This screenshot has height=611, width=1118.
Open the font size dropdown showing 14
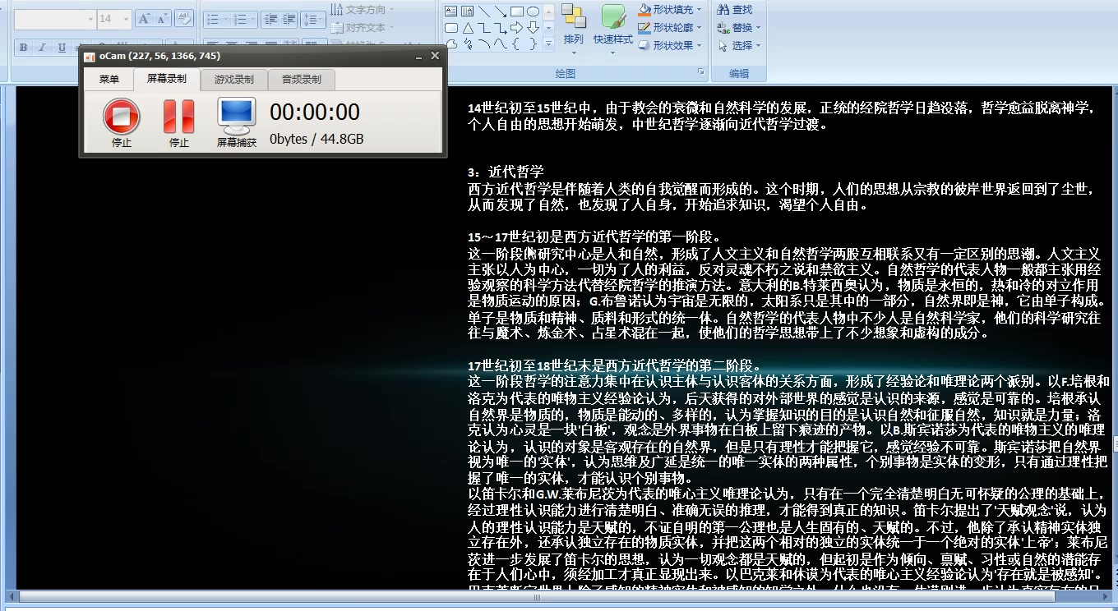[x=126, y=19]
